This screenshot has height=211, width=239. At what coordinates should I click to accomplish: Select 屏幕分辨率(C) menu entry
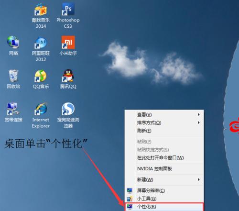pos(164,190)
